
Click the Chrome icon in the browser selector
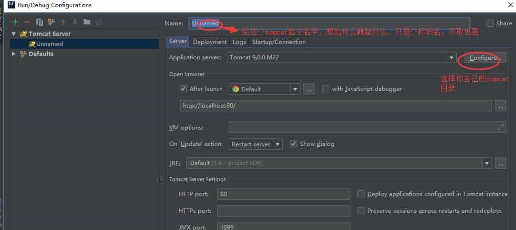(x=235, y=89)
